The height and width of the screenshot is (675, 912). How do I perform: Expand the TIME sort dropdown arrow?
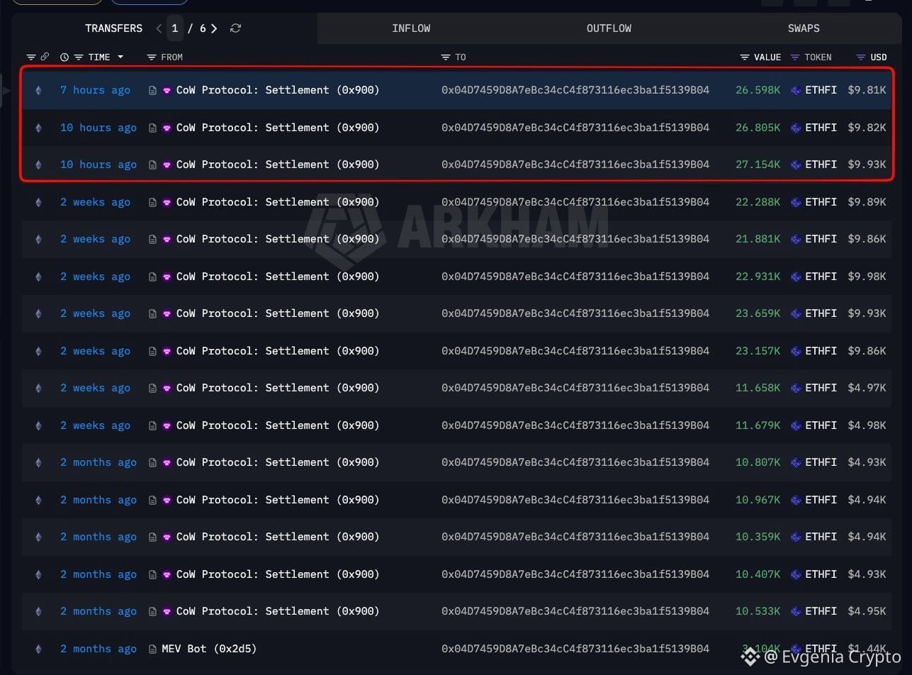click(x=120, y=57)
